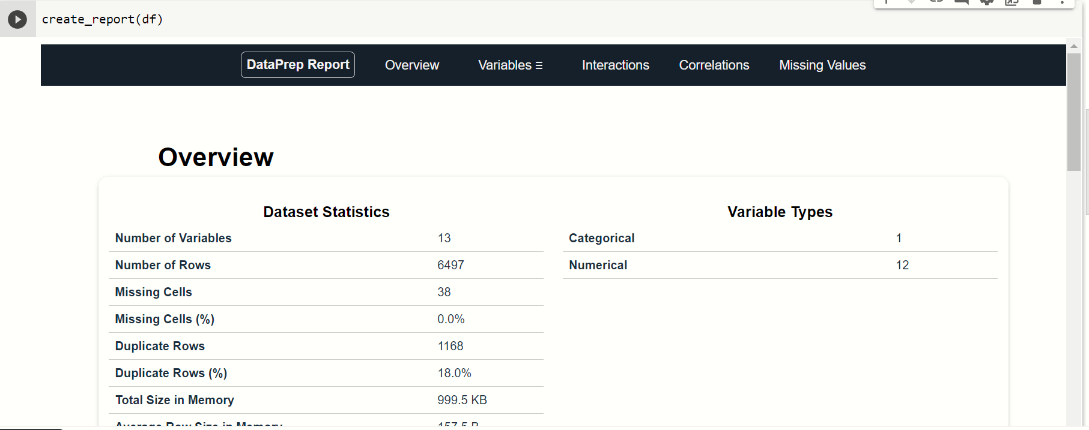Jump to the Correlations section
1089x430 pixels.
[714, 65]
